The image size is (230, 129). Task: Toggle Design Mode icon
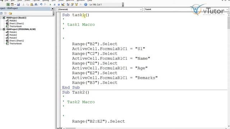(63, 5)
